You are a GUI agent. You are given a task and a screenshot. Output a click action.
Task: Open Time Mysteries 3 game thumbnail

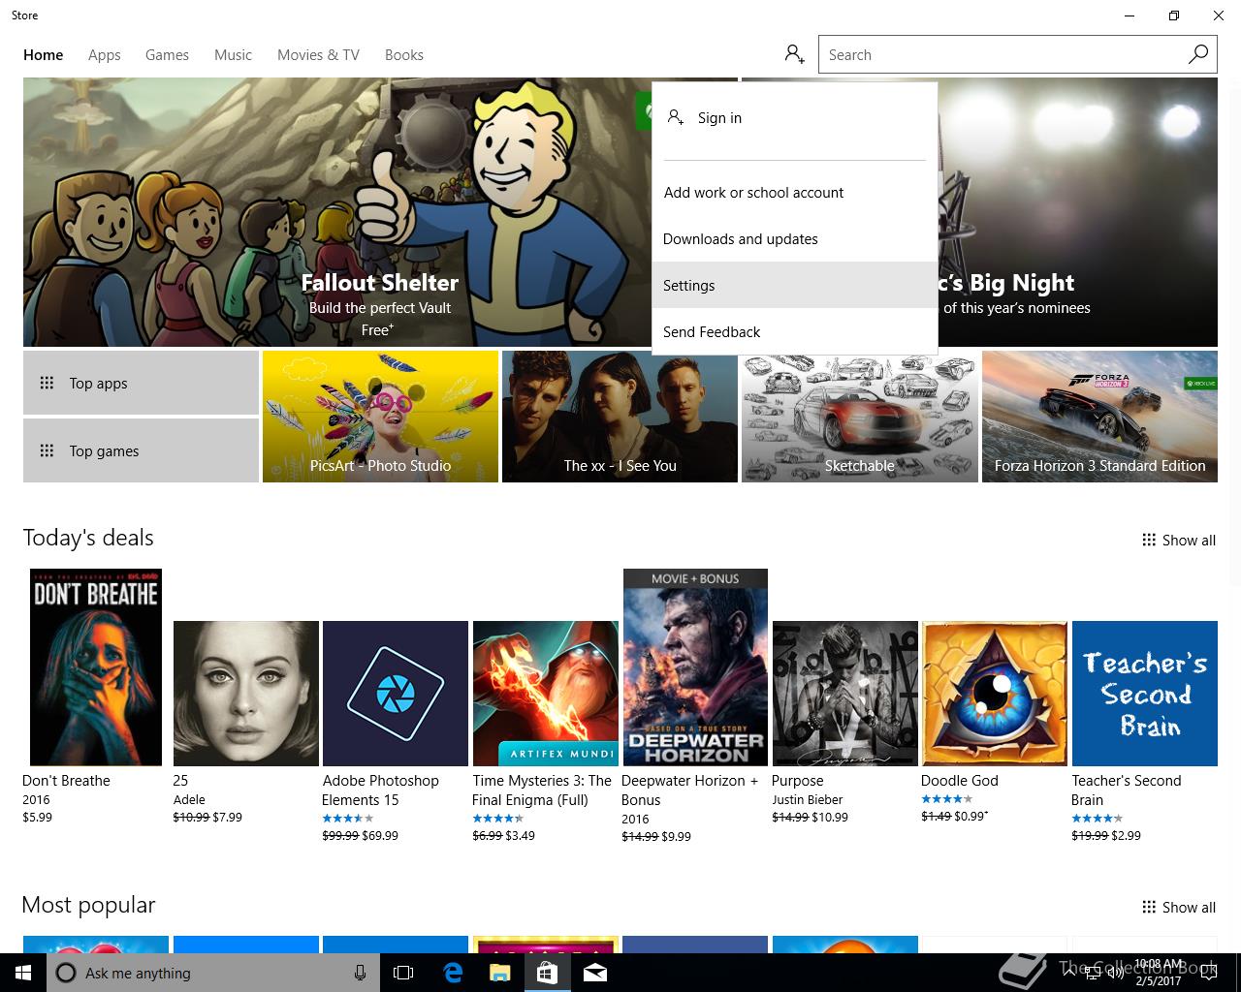pyautogui.click(x=546, y=694)
